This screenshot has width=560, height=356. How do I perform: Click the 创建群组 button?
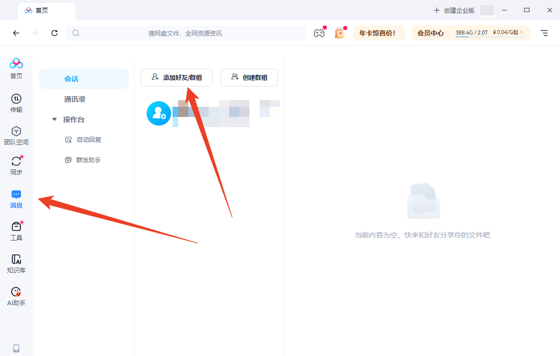tap(249, 77)
